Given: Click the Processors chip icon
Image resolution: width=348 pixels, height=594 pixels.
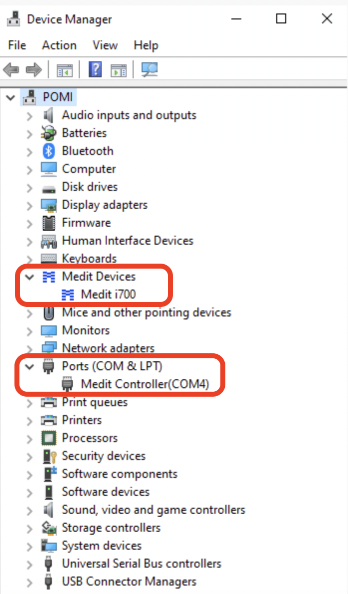Looking at the screenshot, I should pyautogui.click(x=48, y=438).
